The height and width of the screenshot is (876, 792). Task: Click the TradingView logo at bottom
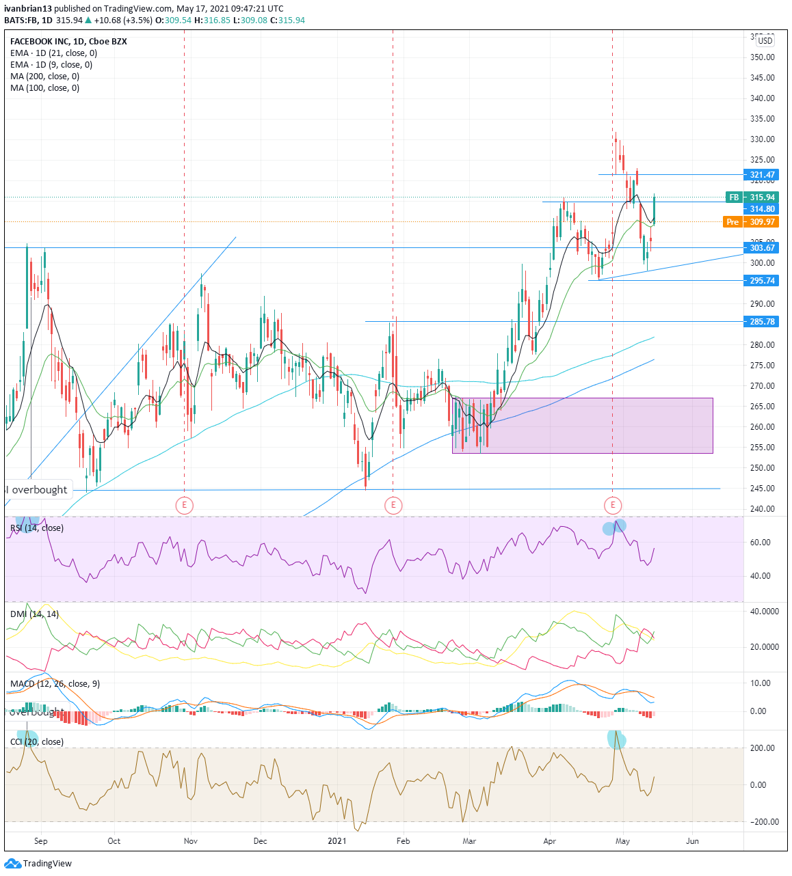(x=38, y=863)
